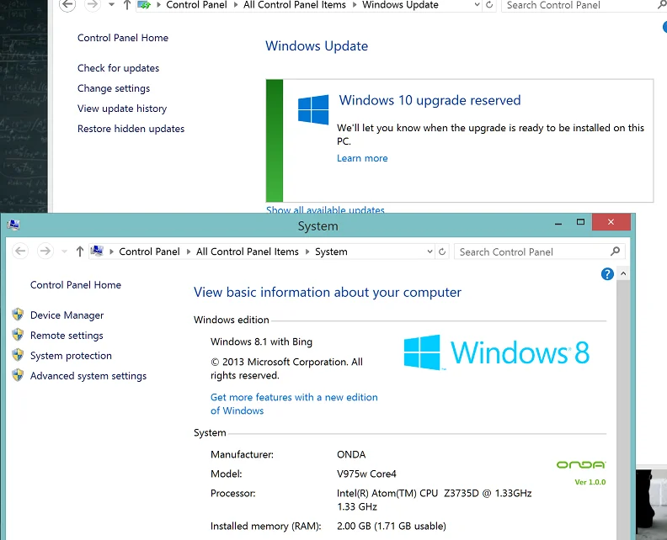Viewport: 667px width, 540px height.
Task: Click computer icon in System address bar
Action: [x=98, y=251]
